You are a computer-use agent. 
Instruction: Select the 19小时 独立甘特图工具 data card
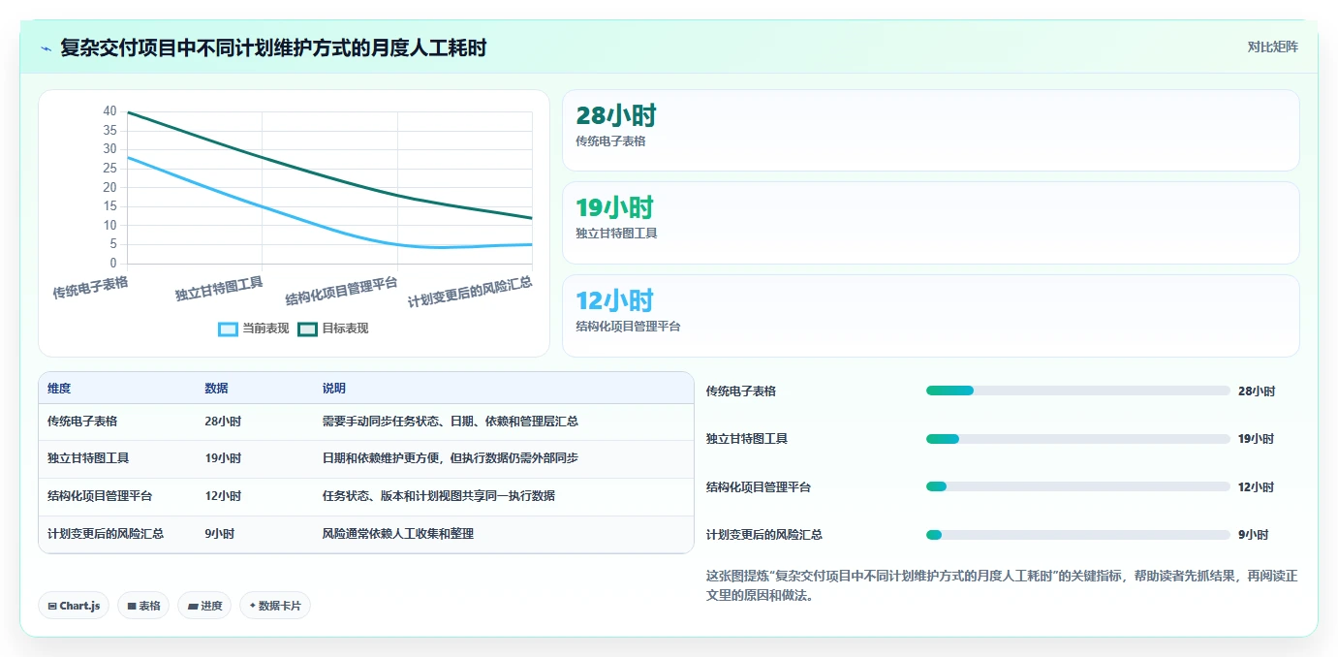tap(930, 223)
